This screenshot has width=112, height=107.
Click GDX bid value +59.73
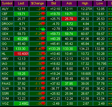pos(54,34)
